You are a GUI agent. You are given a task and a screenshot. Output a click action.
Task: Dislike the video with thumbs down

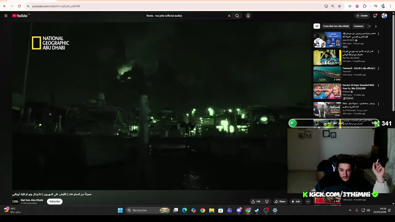(x=267, y=201)
